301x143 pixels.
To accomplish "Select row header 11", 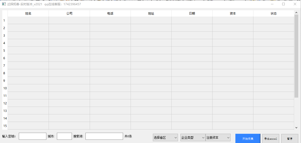I will pyautogui.click(x=5, y=96).
